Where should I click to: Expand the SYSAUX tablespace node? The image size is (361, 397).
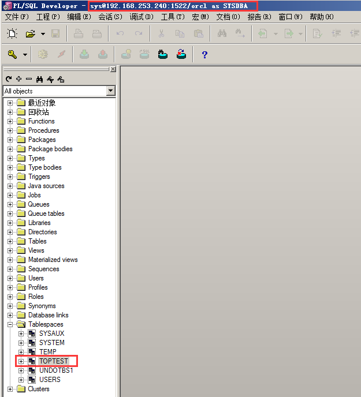coord(21,334)
